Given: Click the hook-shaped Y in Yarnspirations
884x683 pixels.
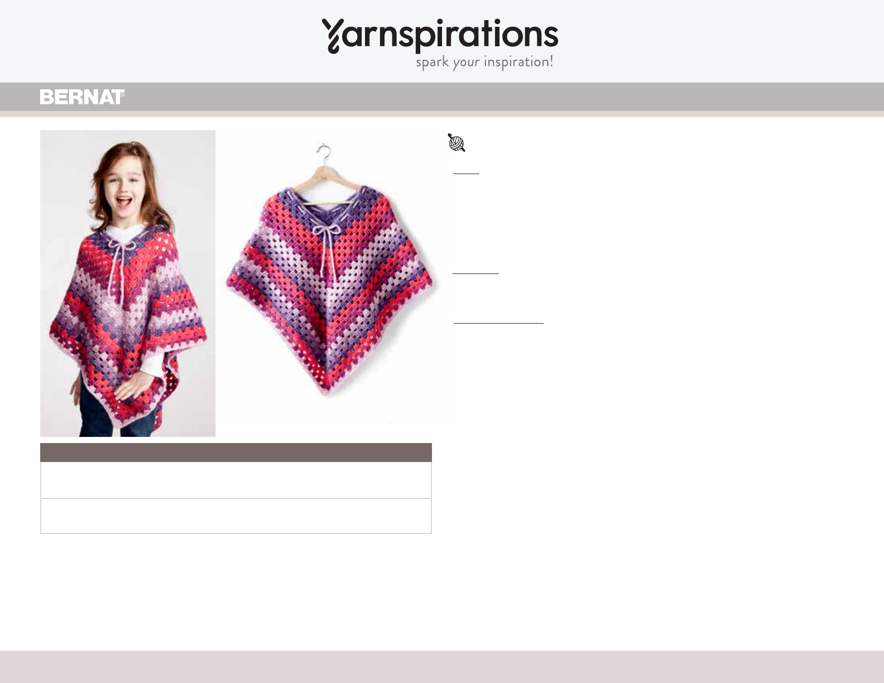Looking at the screenshot, I should (333, 36).
